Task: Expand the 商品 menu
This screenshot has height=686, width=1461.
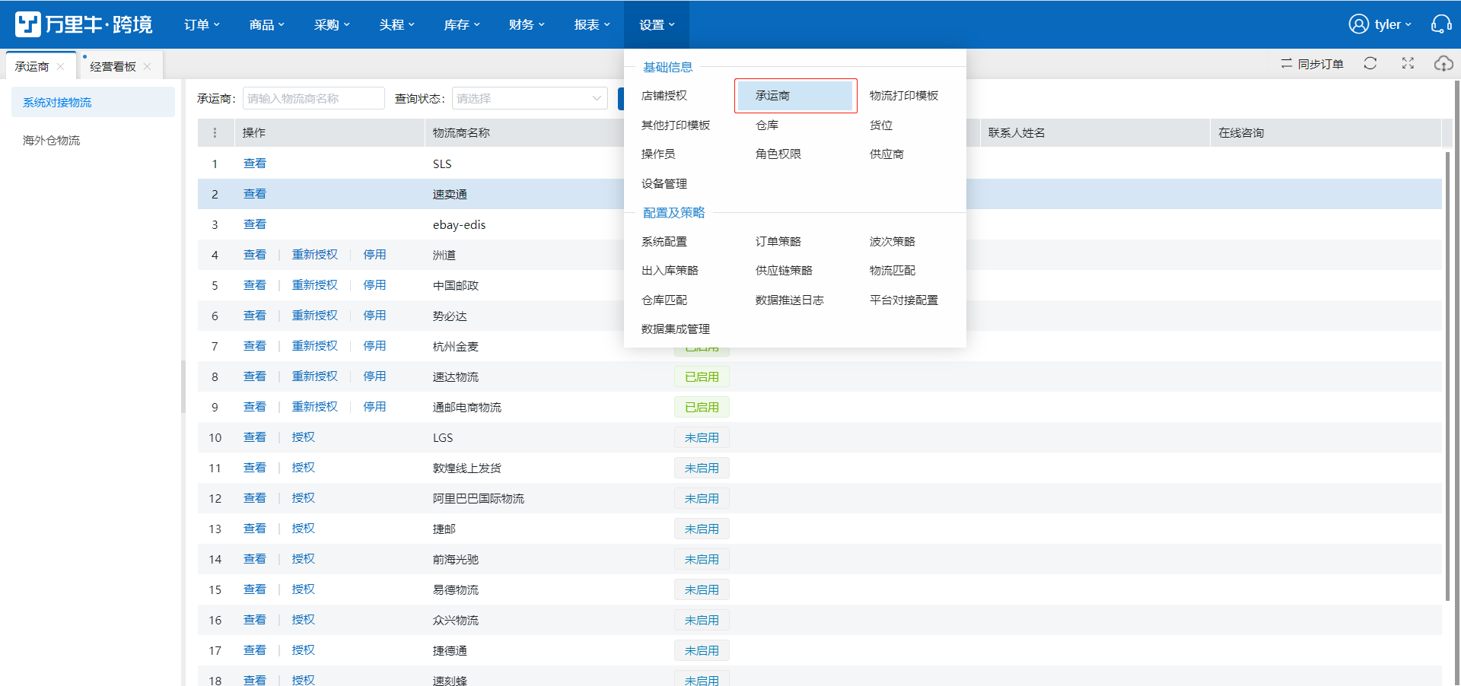Action: 267,24
